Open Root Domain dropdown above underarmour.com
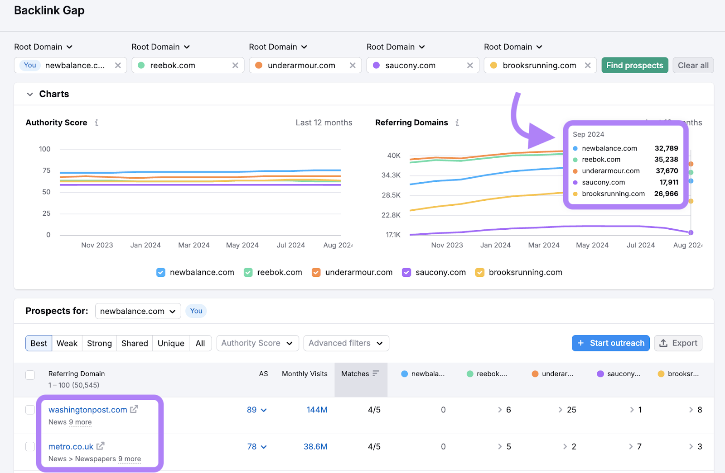Image resolution: width=725 pixels, height=473 pixels. (x=278, y=47)
